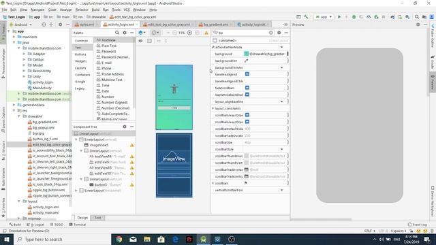Toggle baselineAligned checkbox
436x245 pixels.
247,74
